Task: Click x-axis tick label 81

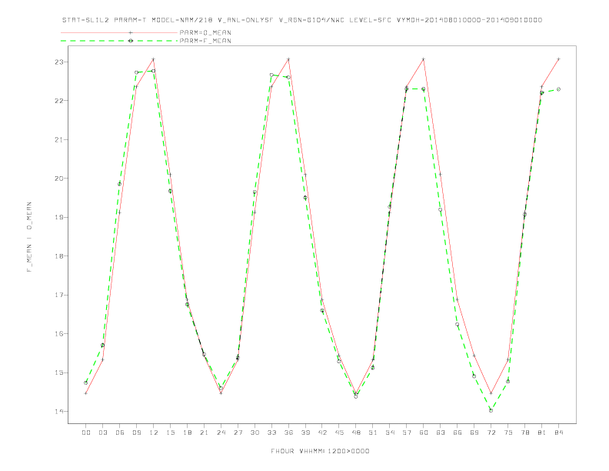Action: [542, 433]
